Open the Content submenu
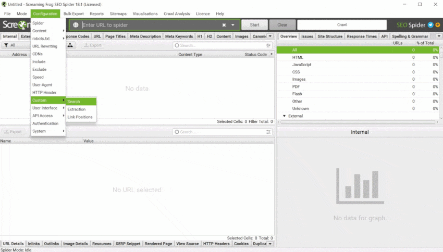Viewport: 443px width, 252px height. (48, 31)
